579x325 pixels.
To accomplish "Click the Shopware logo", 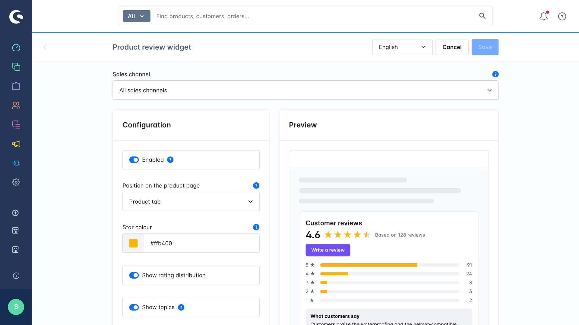I will click(16, 17).
